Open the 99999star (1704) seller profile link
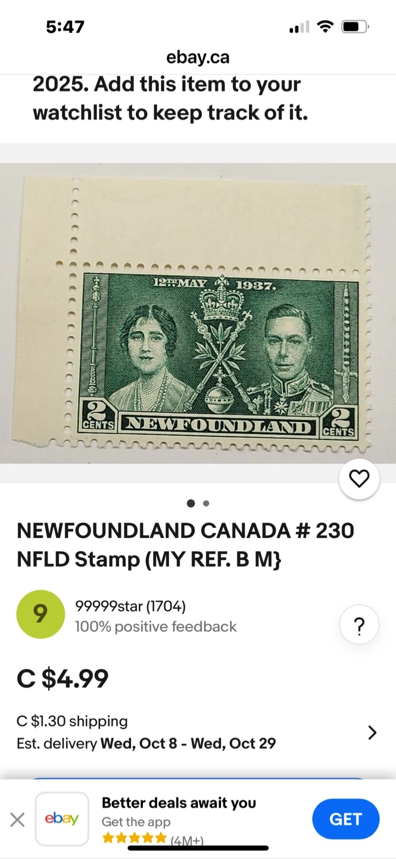The width and height of the screenshot is (396, 859). click(130, 607)
